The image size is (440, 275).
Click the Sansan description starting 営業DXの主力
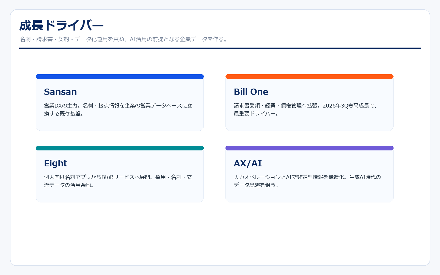click(118, 109)
